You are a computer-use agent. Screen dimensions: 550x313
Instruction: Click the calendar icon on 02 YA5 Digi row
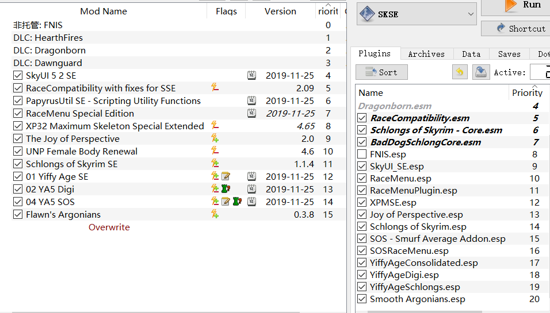click(251, 189)
